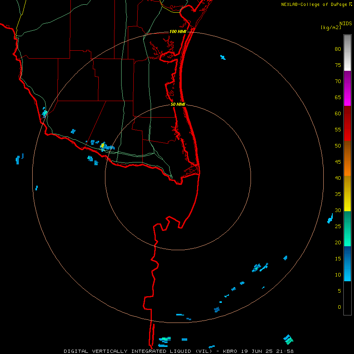Click the scale value 0
This screenshot has width=354, height=354.
coord(339,307)
